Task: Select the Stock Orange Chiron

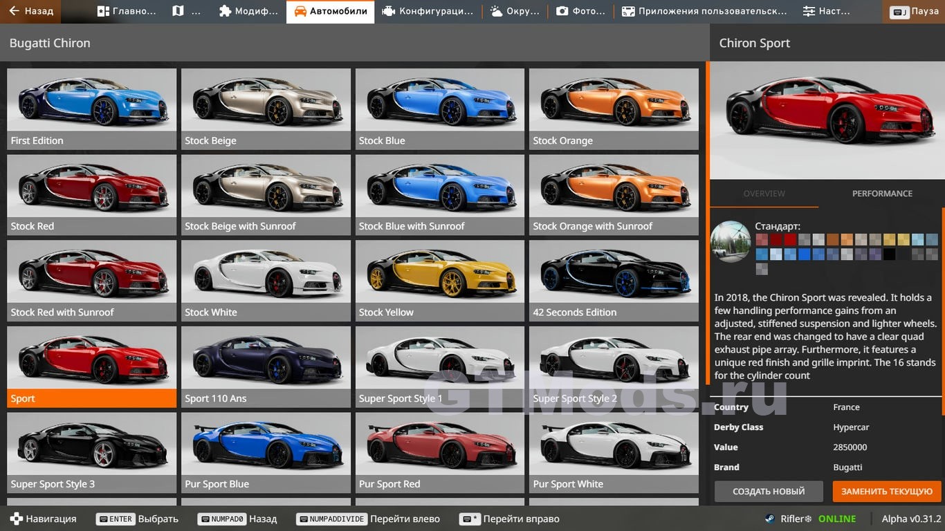Action: pyautogui.click(x=614, y=109)
